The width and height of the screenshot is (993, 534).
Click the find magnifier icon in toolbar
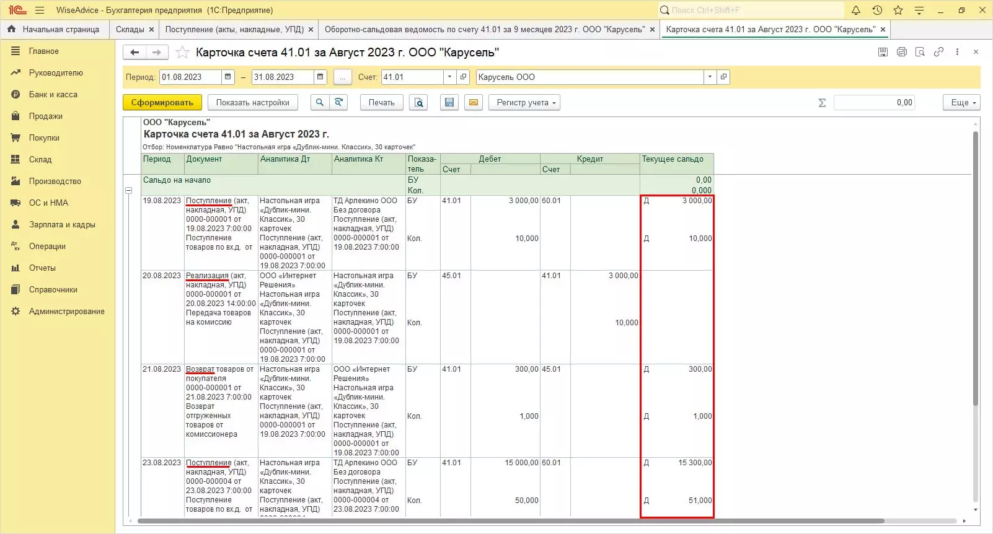point(319,103)
